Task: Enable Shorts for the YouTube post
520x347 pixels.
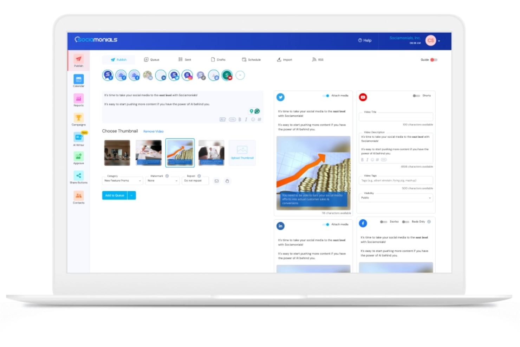Action: point(416,95)
